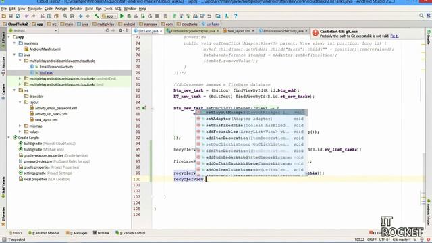This screenshot has width=432, height=243.
Task: Click the Make Project hammer icon
Action: [x=97, y=16]
